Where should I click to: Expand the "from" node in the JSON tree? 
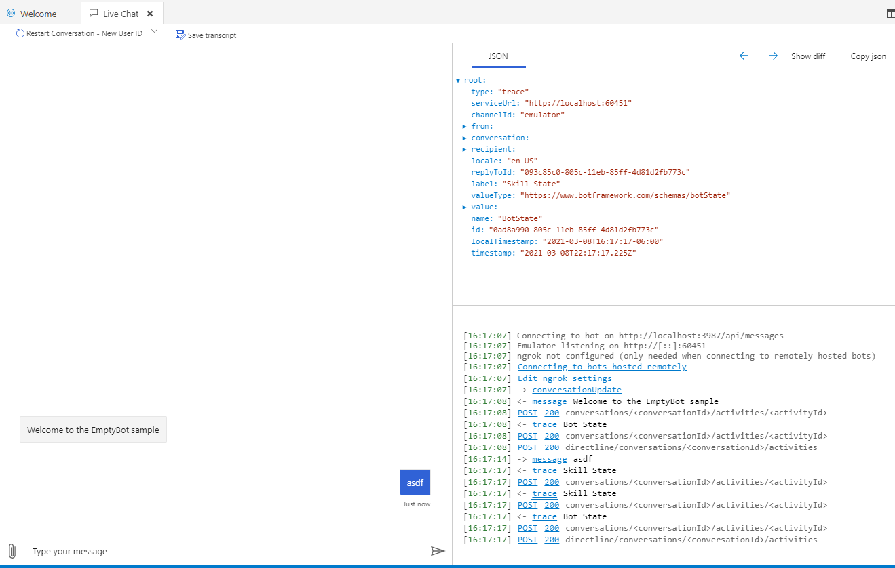click(464, 125)
